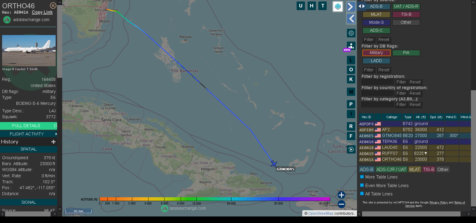Toggle the P map button
This screenshot has height=223, width=476.
[x=351, y=104]
